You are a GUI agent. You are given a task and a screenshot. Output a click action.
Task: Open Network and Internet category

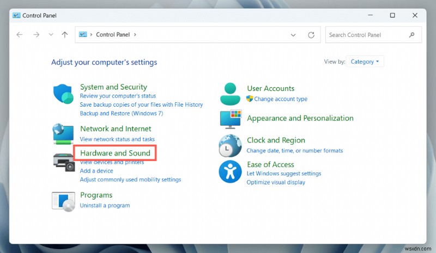click(116, 128)
